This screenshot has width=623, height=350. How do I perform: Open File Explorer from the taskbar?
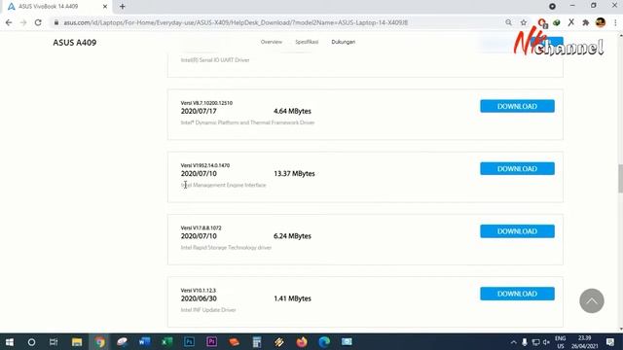click(x=77, y=341)
